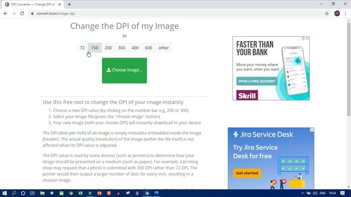
Task: Click the green Choose Image button
Action: pos(124,71)
